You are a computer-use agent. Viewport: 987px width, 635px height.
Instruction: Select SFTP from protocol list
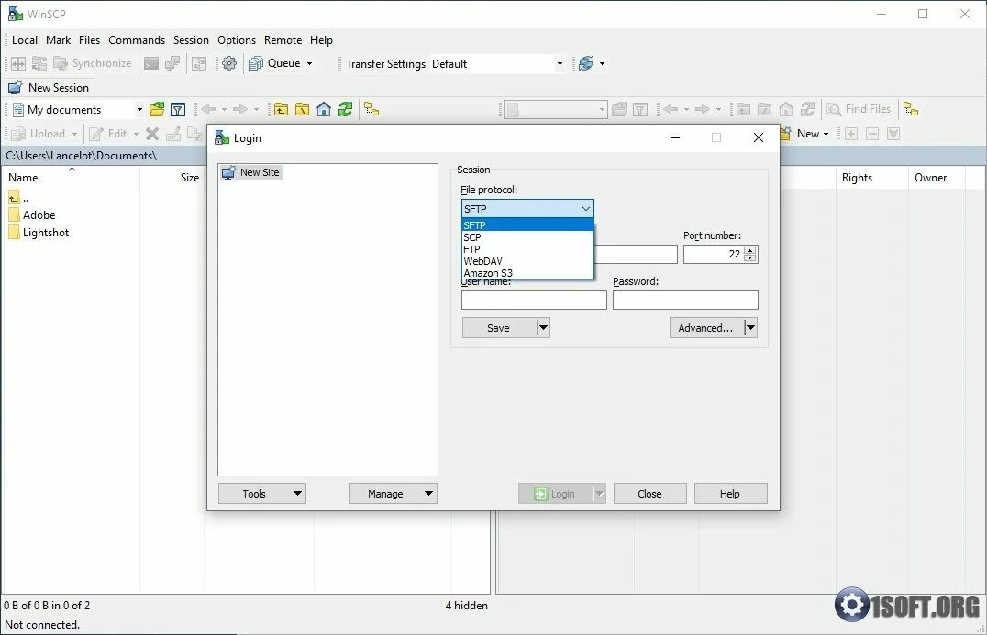pos(527,225)
